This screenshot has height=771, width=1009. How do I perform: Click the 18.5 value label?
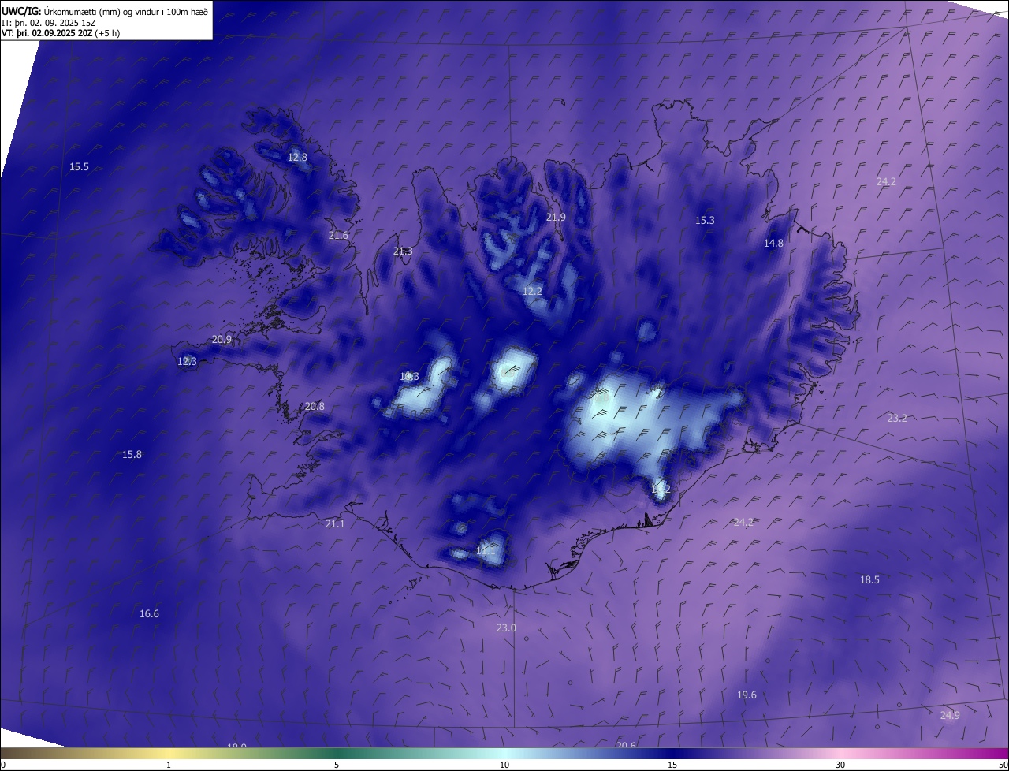(869, 579)
